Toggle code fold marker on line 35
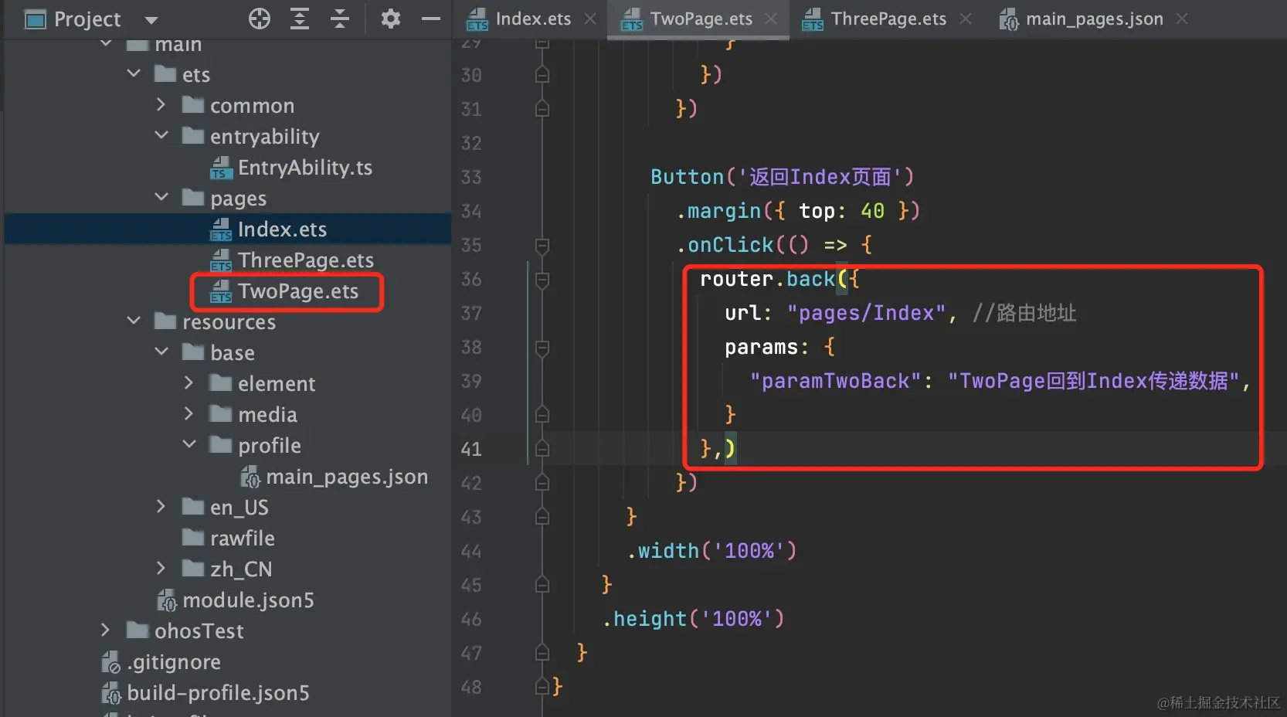 coord(542,246)
